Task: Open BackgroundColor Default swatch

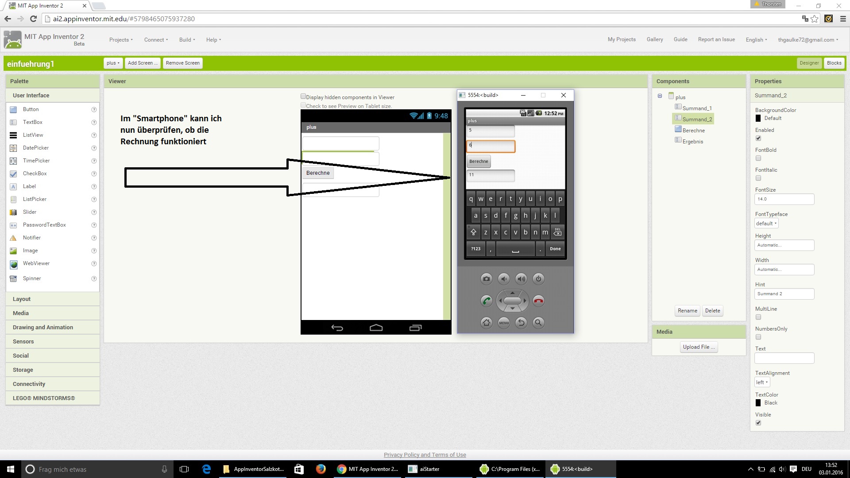Action: point(758,118)
